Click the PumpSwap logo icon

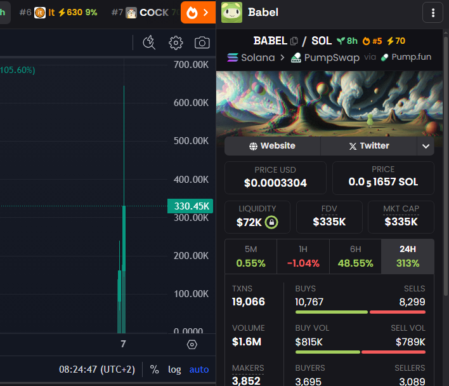click(296, 58)
